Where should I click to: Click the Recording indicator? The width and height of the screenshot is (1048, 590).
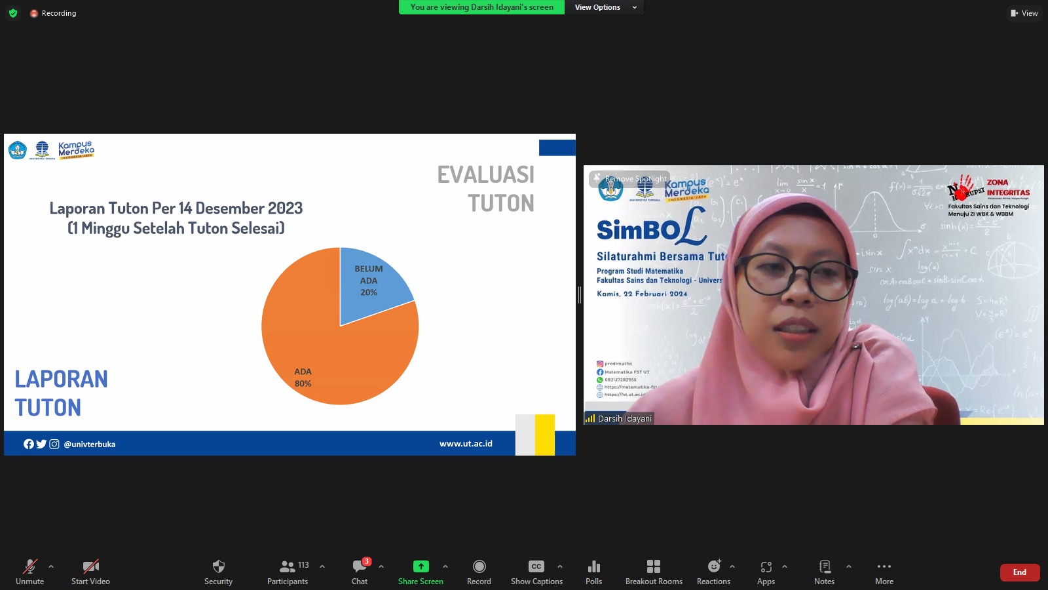(x=53, y=13)
